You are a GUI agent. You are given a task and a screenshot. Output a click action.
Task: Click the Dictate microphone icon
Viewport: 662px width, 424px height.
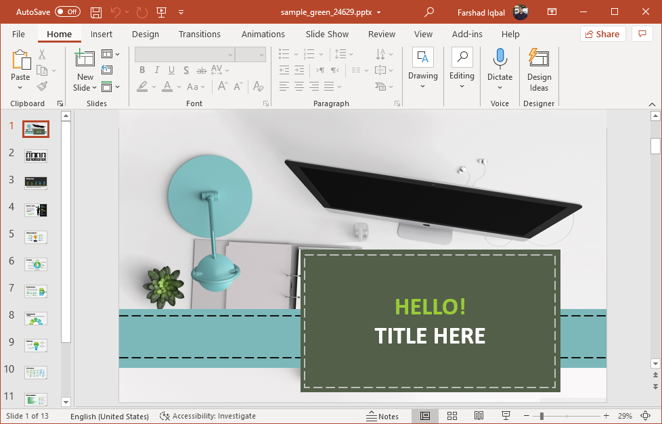tap(500, 60)
